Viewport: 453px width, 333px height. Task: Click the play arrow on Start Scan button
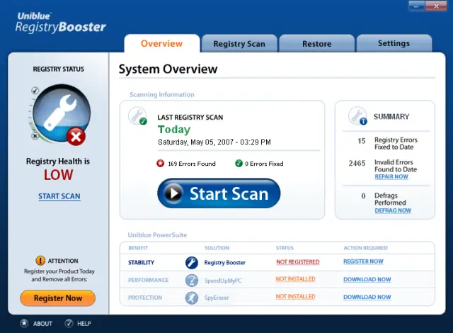coord(173,193)
